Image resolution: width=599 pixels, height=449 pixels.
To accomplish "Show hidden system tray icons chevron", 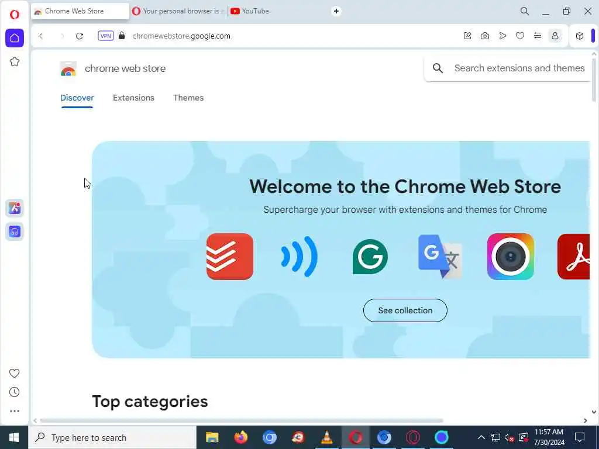I will click(481, 437).
